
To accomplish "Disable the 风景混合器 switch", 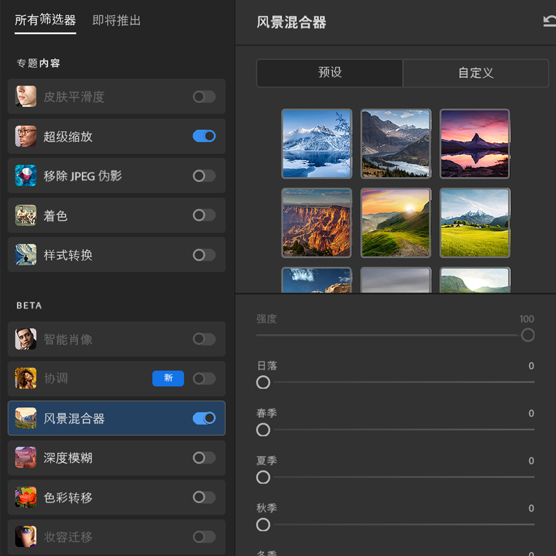I will point(204,418).
